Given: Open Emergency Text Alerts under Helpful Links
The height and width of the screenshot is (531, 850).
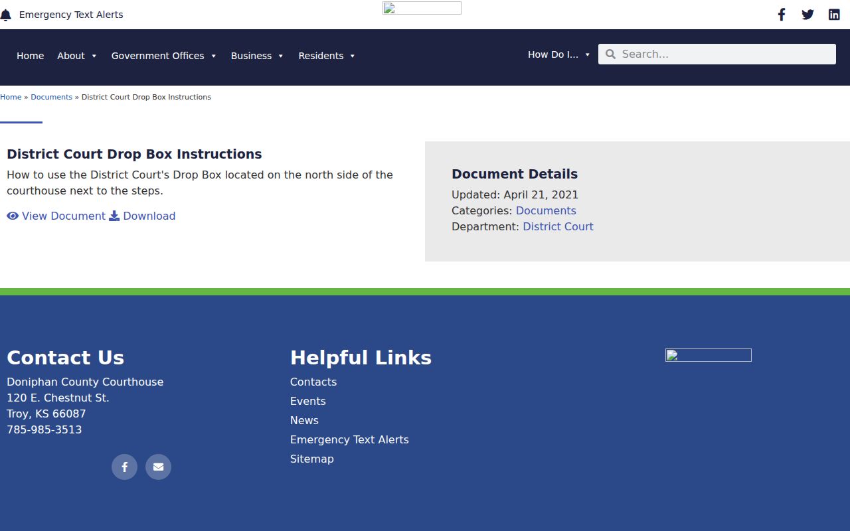Looking at the screenshot, I should pos(349,439).
